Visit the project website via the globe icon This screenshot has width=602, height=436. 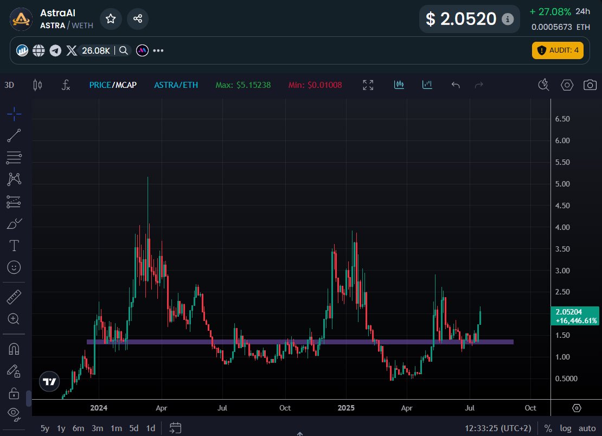(x=39, y=50)
